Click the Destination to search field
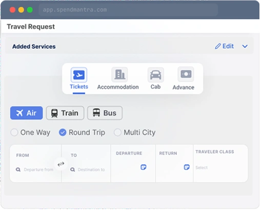This screenshot has width=261, height=210. 91,170
